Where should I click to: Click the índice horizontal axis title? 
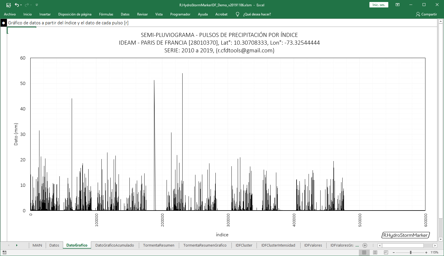tap(222, 235)
